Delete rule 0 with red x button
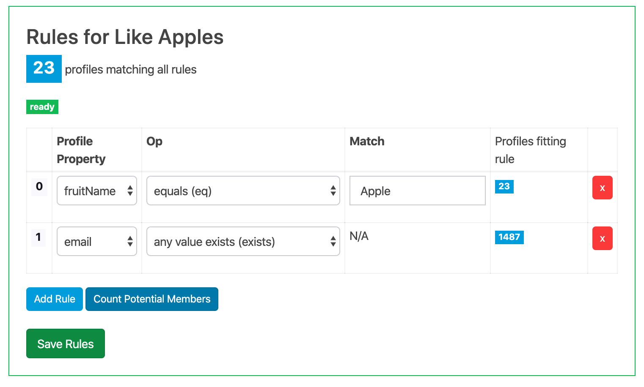 coord(602,188)
